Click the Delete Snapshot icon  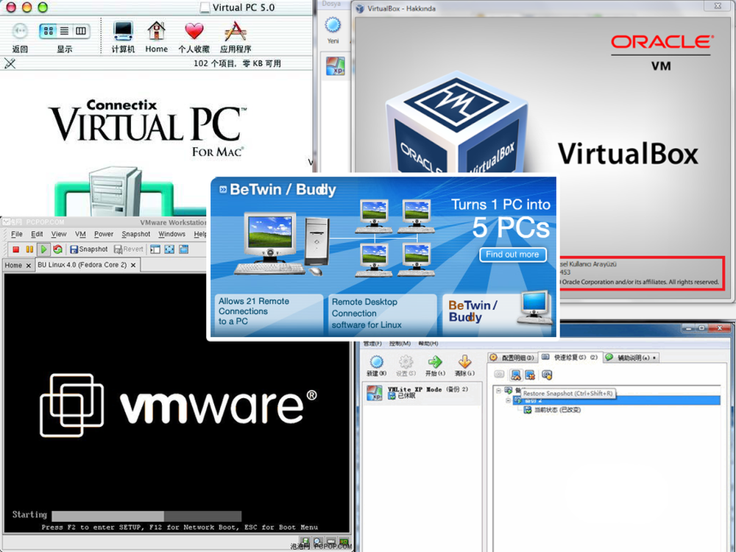[x=530, y=375]
